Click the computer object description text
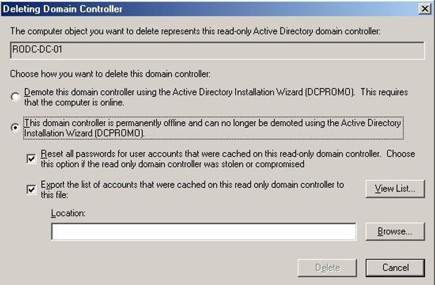Viewport: 435px width, 285px height. click(195, 31)
